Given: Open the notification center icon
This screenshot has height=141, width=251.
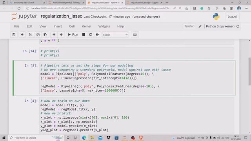Looking at the screenshot, I should 246,137.
